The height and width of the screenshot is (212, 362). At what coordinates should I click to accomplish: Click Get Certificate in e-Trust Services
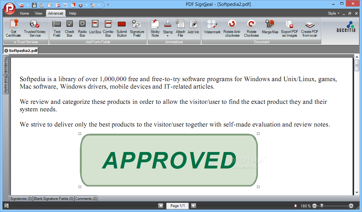pyautogui.click(x=13, y=28)
